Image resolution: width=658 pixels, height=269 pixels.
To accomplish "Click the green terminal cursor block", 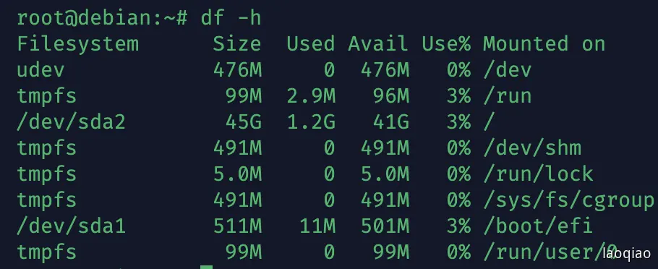I will [x=207, y=267].
